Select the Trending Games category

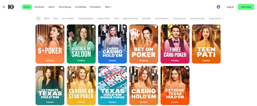(85, 18)
